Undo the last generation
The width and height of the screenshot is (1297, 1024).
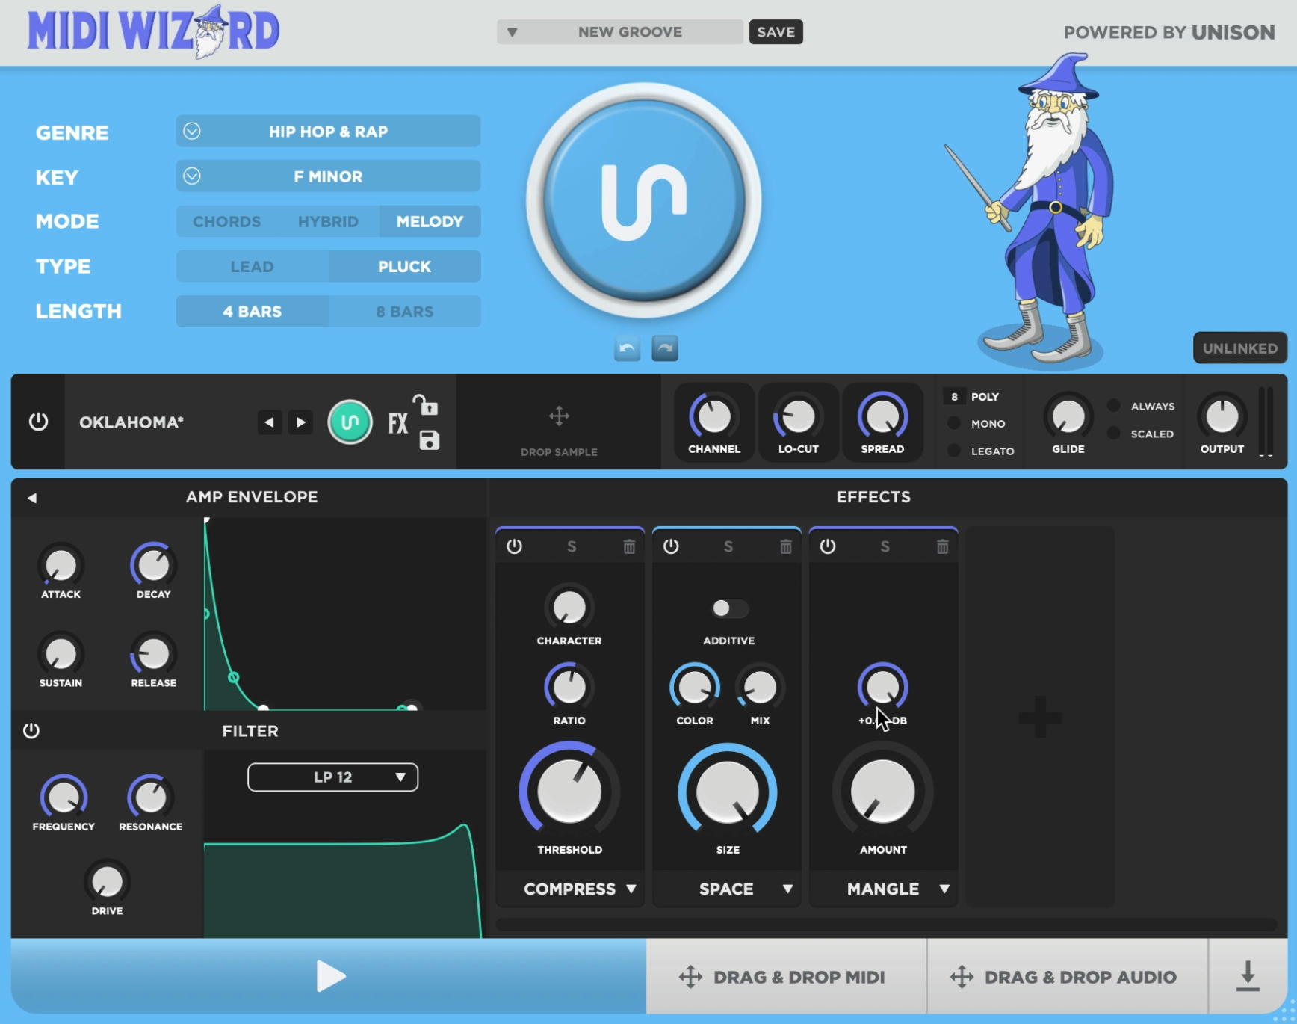click(628, 348)
